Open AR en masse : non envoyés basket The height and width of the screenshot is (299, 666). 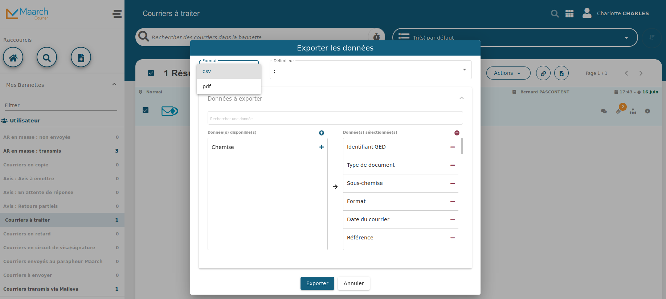pyautogui.click(x=62, y=137)
